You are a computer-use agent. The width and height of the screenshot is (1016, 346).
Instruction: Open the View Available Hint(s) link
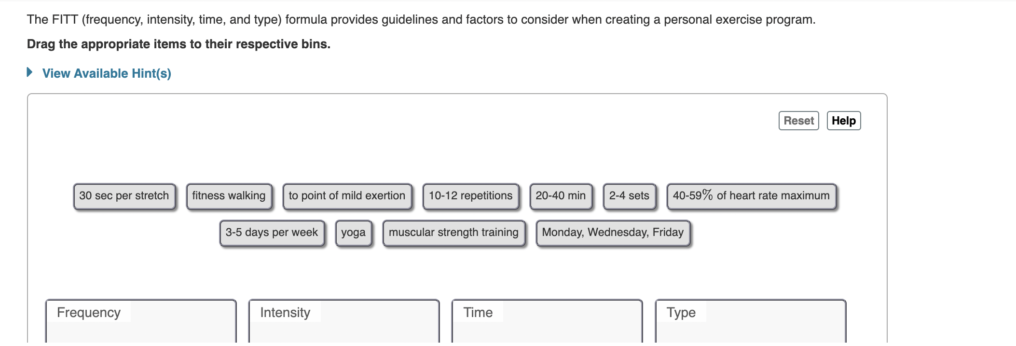click(x=107, y=74)
